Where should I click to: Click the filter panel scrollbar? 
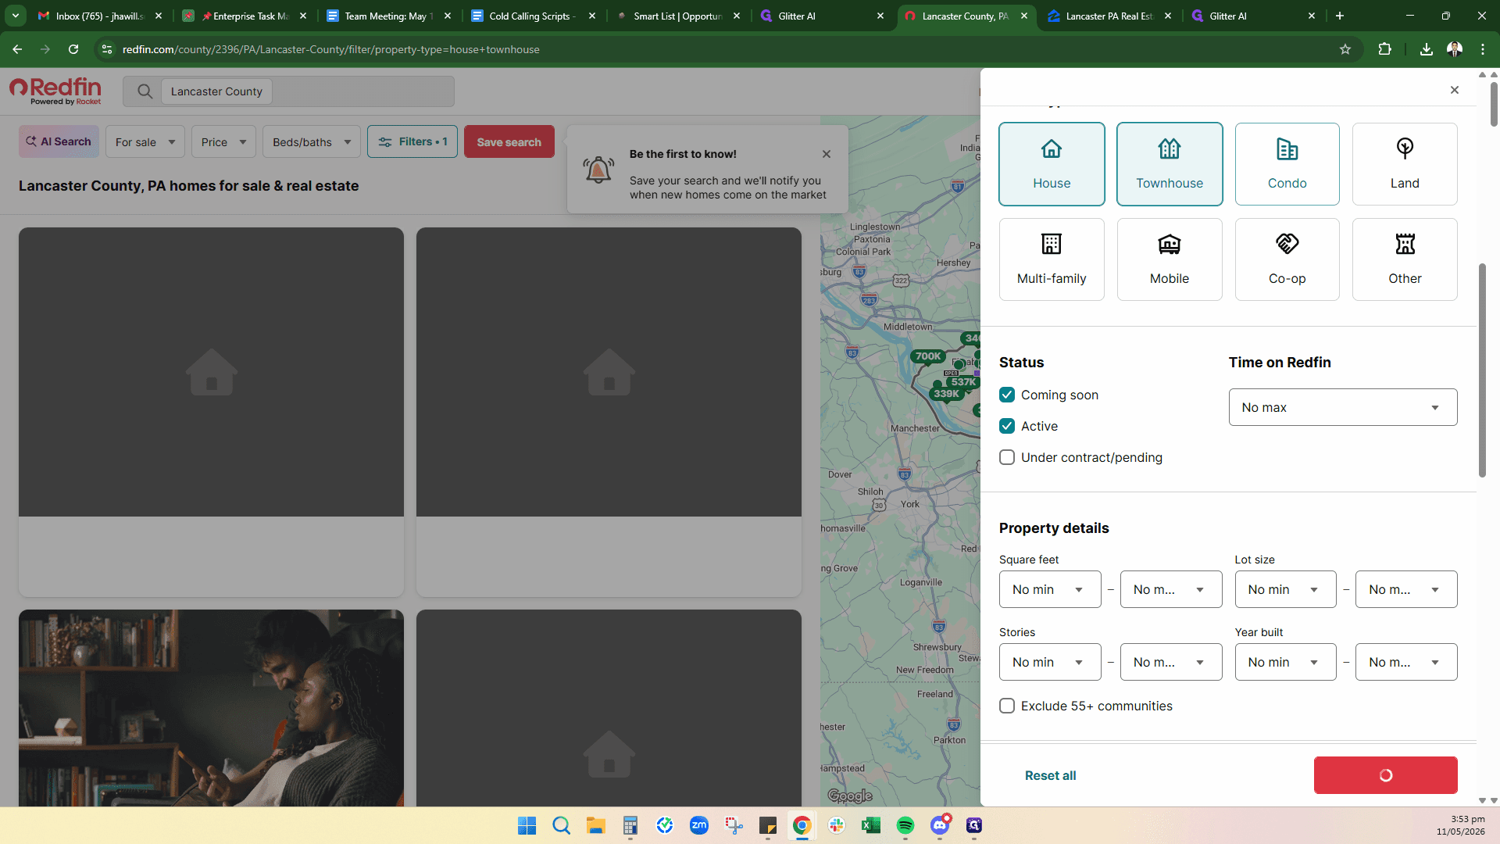click(x=1482, y=370)
